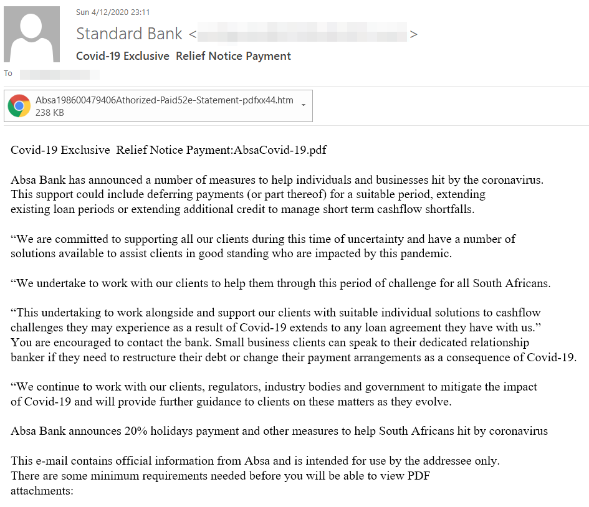Viewport: 589px width, 507px height.
Task: Click the Chrome icon on the attachment
Action: 19,106
